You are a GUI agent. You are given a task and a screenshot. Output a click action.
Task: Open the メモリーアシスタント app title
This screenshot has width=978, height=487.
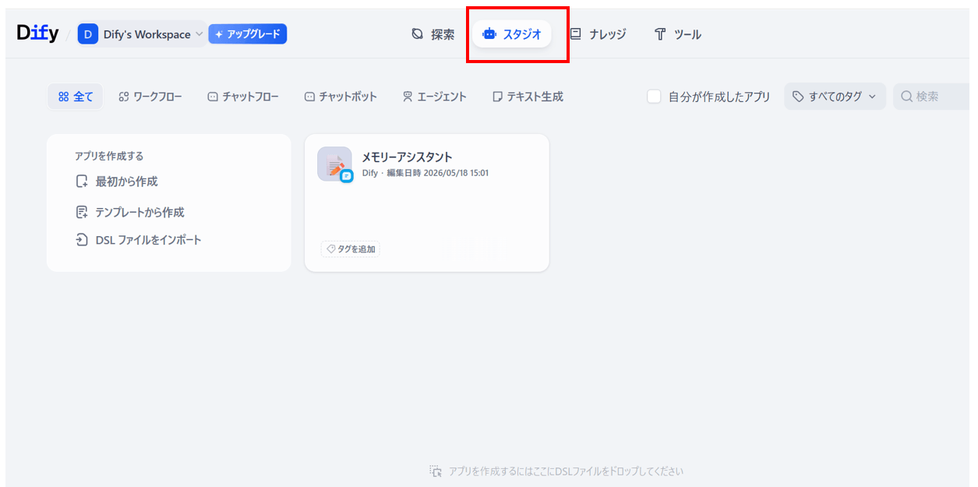point(407,157)
